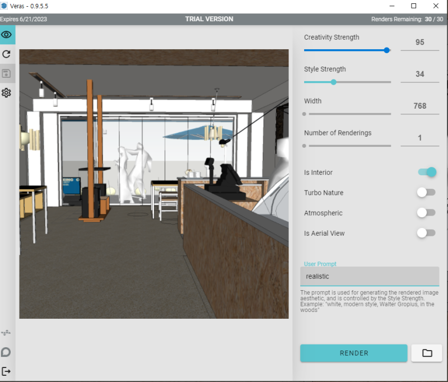The image size is (448, 382).
Task: Enable the Atmospheric switch
Action: pyautogui.click(x=426, y=213)
